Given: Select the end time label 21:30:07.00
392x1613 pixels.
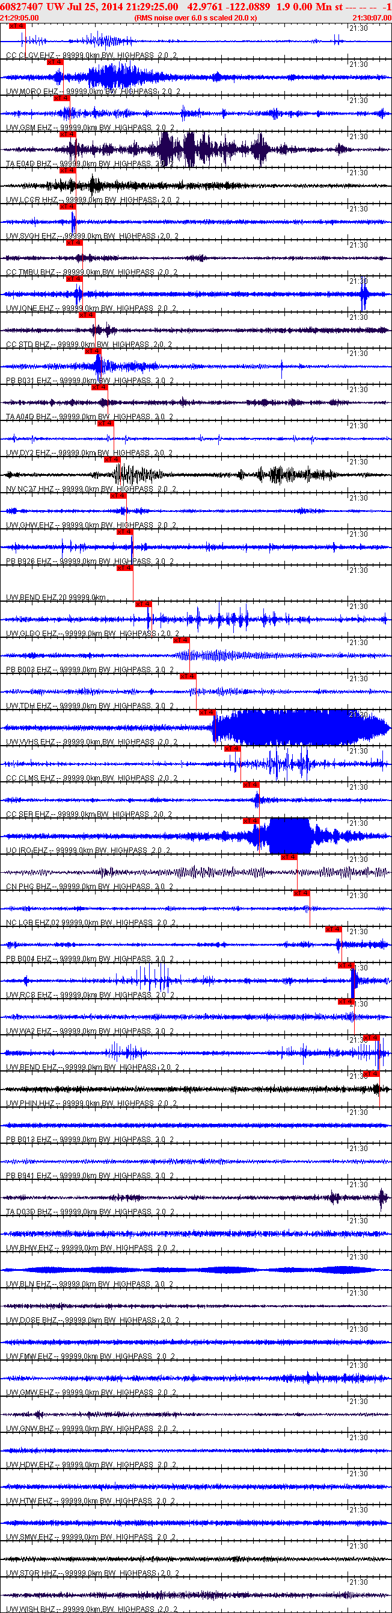Looking at the screenshot, I should [x=372, y=17].
